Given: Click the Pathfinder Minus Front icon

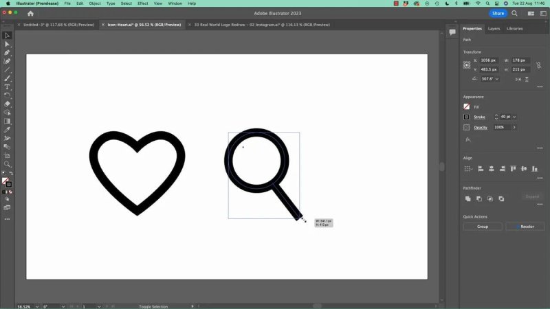Looking at the screenshot, I should pyautogui.click(x=479, y=198).
